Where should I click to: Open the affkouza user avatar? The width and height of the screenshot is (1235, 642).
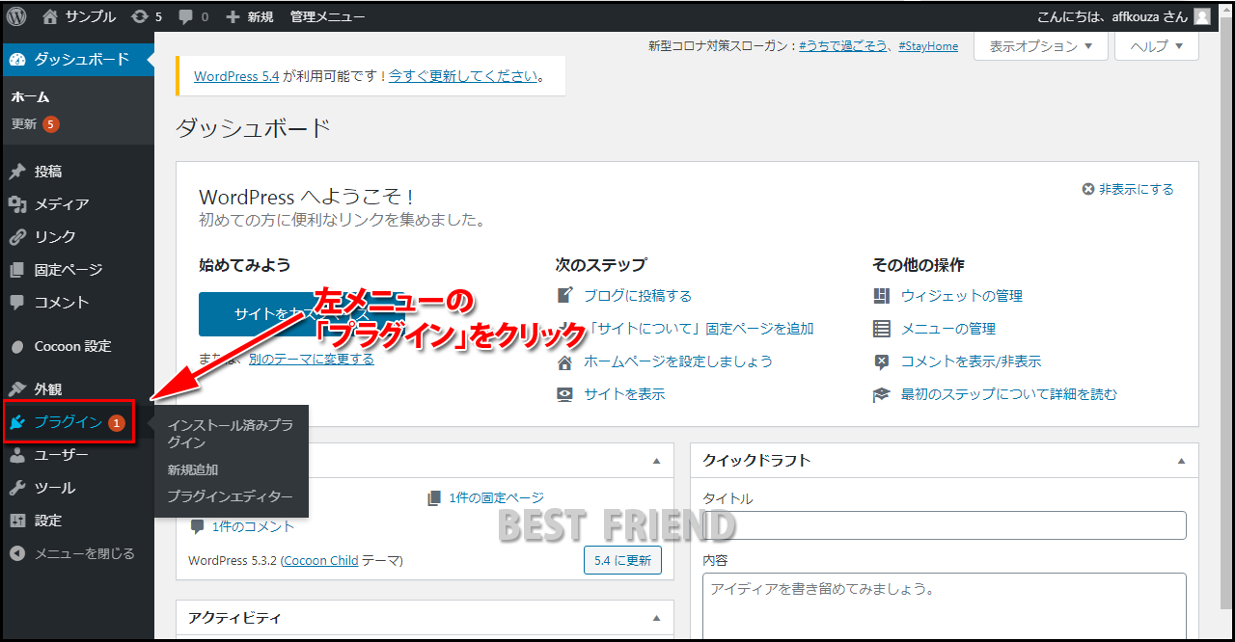1202,16
